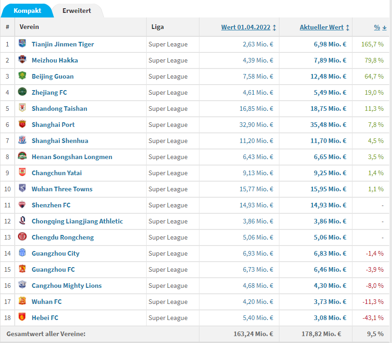Image resolution: width=392 pixels, height=343 pixels.
Task: Click the Cangzhou Mighty Lions crest
Action: (x=22, y=285)
